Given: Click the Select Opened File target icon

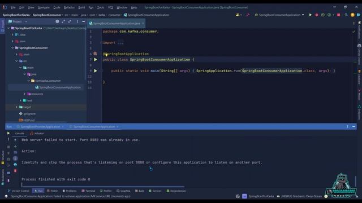Looking at the screenshot, I should pyautogui.click(x=57, y=21).
